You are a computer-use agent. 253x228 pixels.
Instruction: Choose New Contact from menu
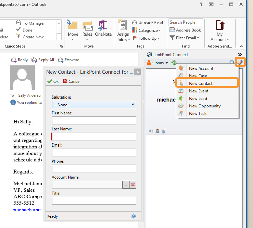click(207, 83)
